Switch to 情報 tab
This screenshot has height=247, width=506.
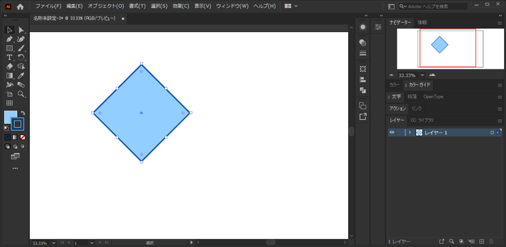click(422, 22)
